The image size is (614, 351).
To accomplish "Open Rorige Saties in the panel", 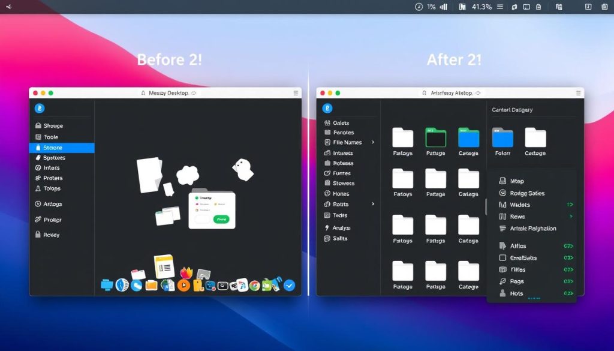I will coord(522,193).
